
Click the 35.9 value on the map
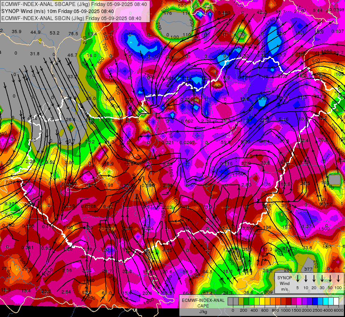[x=17, y=32]
